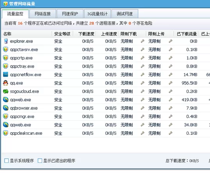Click 无限制 upload limit for qqbrowser.exe

155,108
